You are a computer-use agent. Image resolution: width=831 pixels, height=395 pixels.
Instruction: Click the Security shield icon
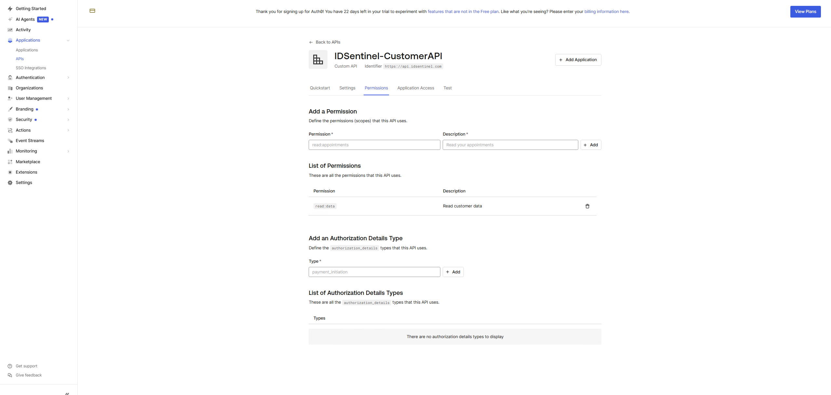coord(10,120)
